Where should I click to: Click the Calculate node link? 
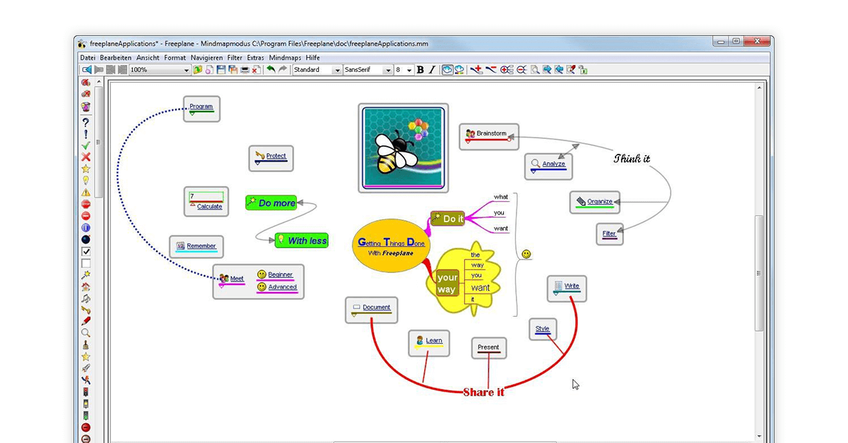pos(210,207)
